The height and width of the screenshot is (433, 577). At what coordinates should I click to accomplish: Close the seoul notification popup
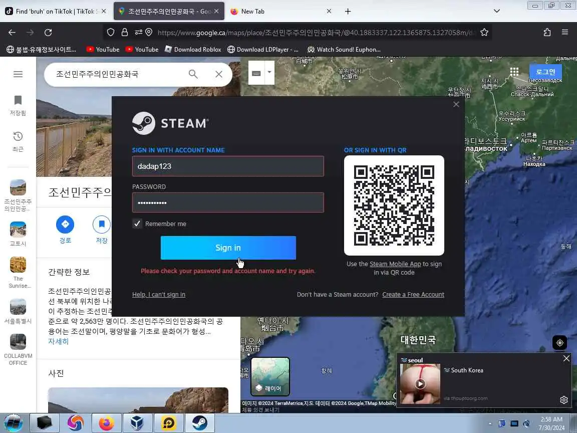[x=566, y=358]
